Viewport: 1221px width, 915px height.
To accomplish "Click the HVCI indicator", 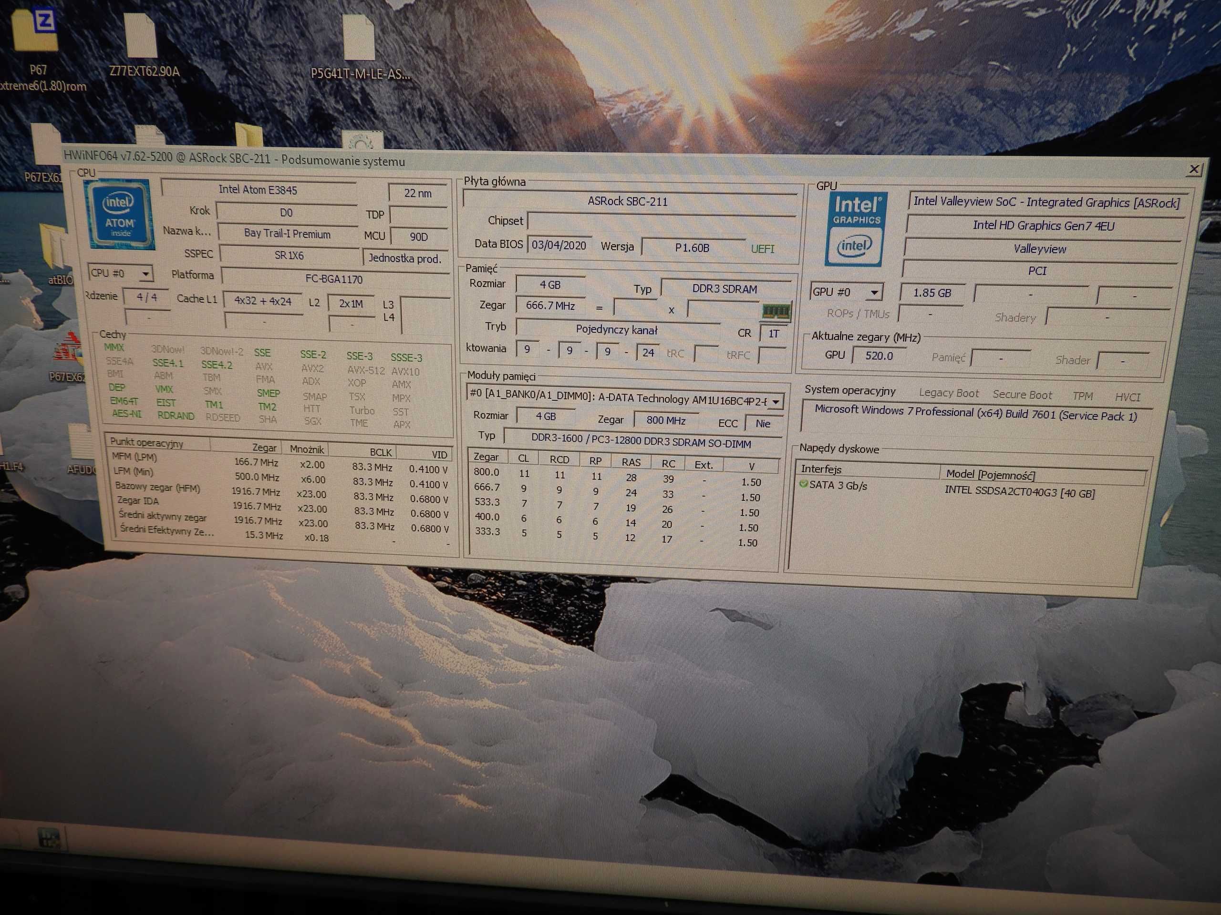I will click(x=1127, y=397).
